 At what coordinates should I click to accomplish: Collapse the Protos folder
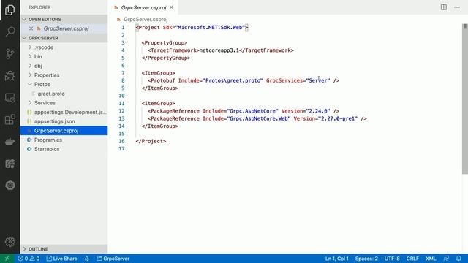(x=64, y=85)
